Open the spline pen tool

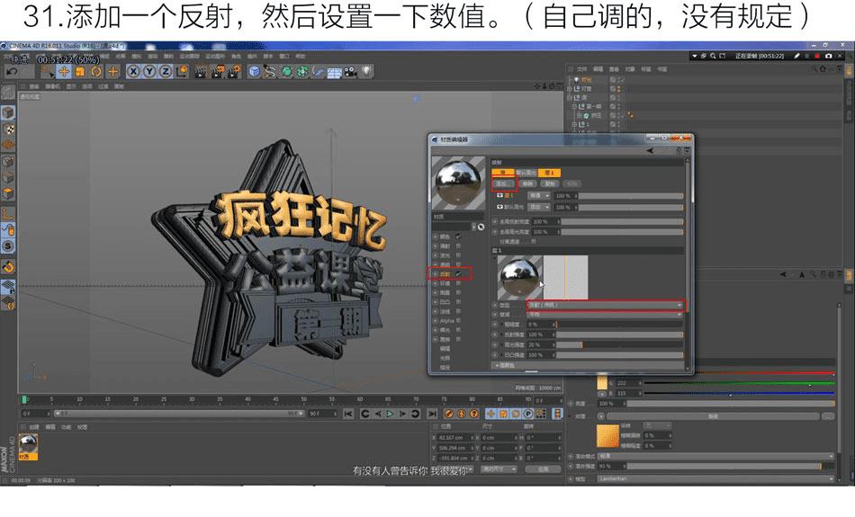270,71
